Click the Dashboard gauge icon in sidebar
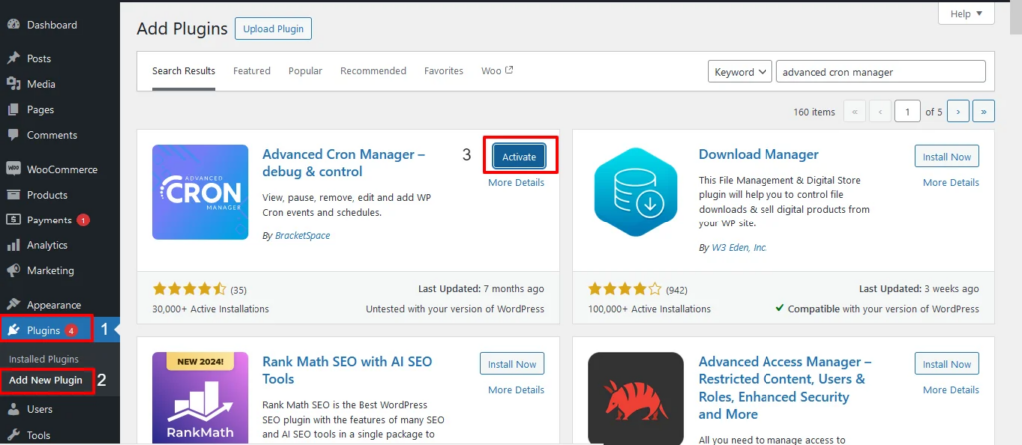1022x445 pixels. pos(13,25)
